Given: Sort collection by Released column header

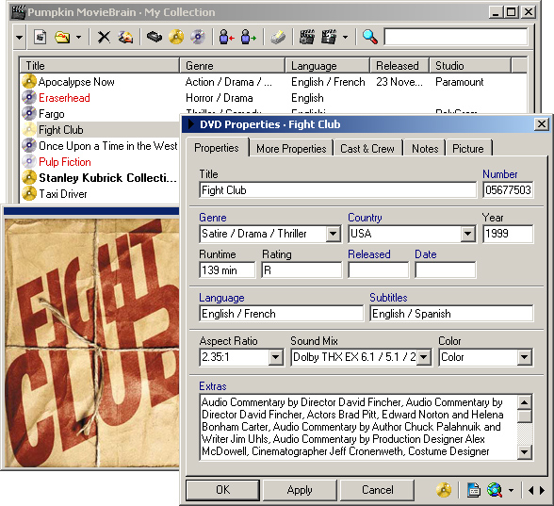Looking at the screenshot, I should coord(399,66).
